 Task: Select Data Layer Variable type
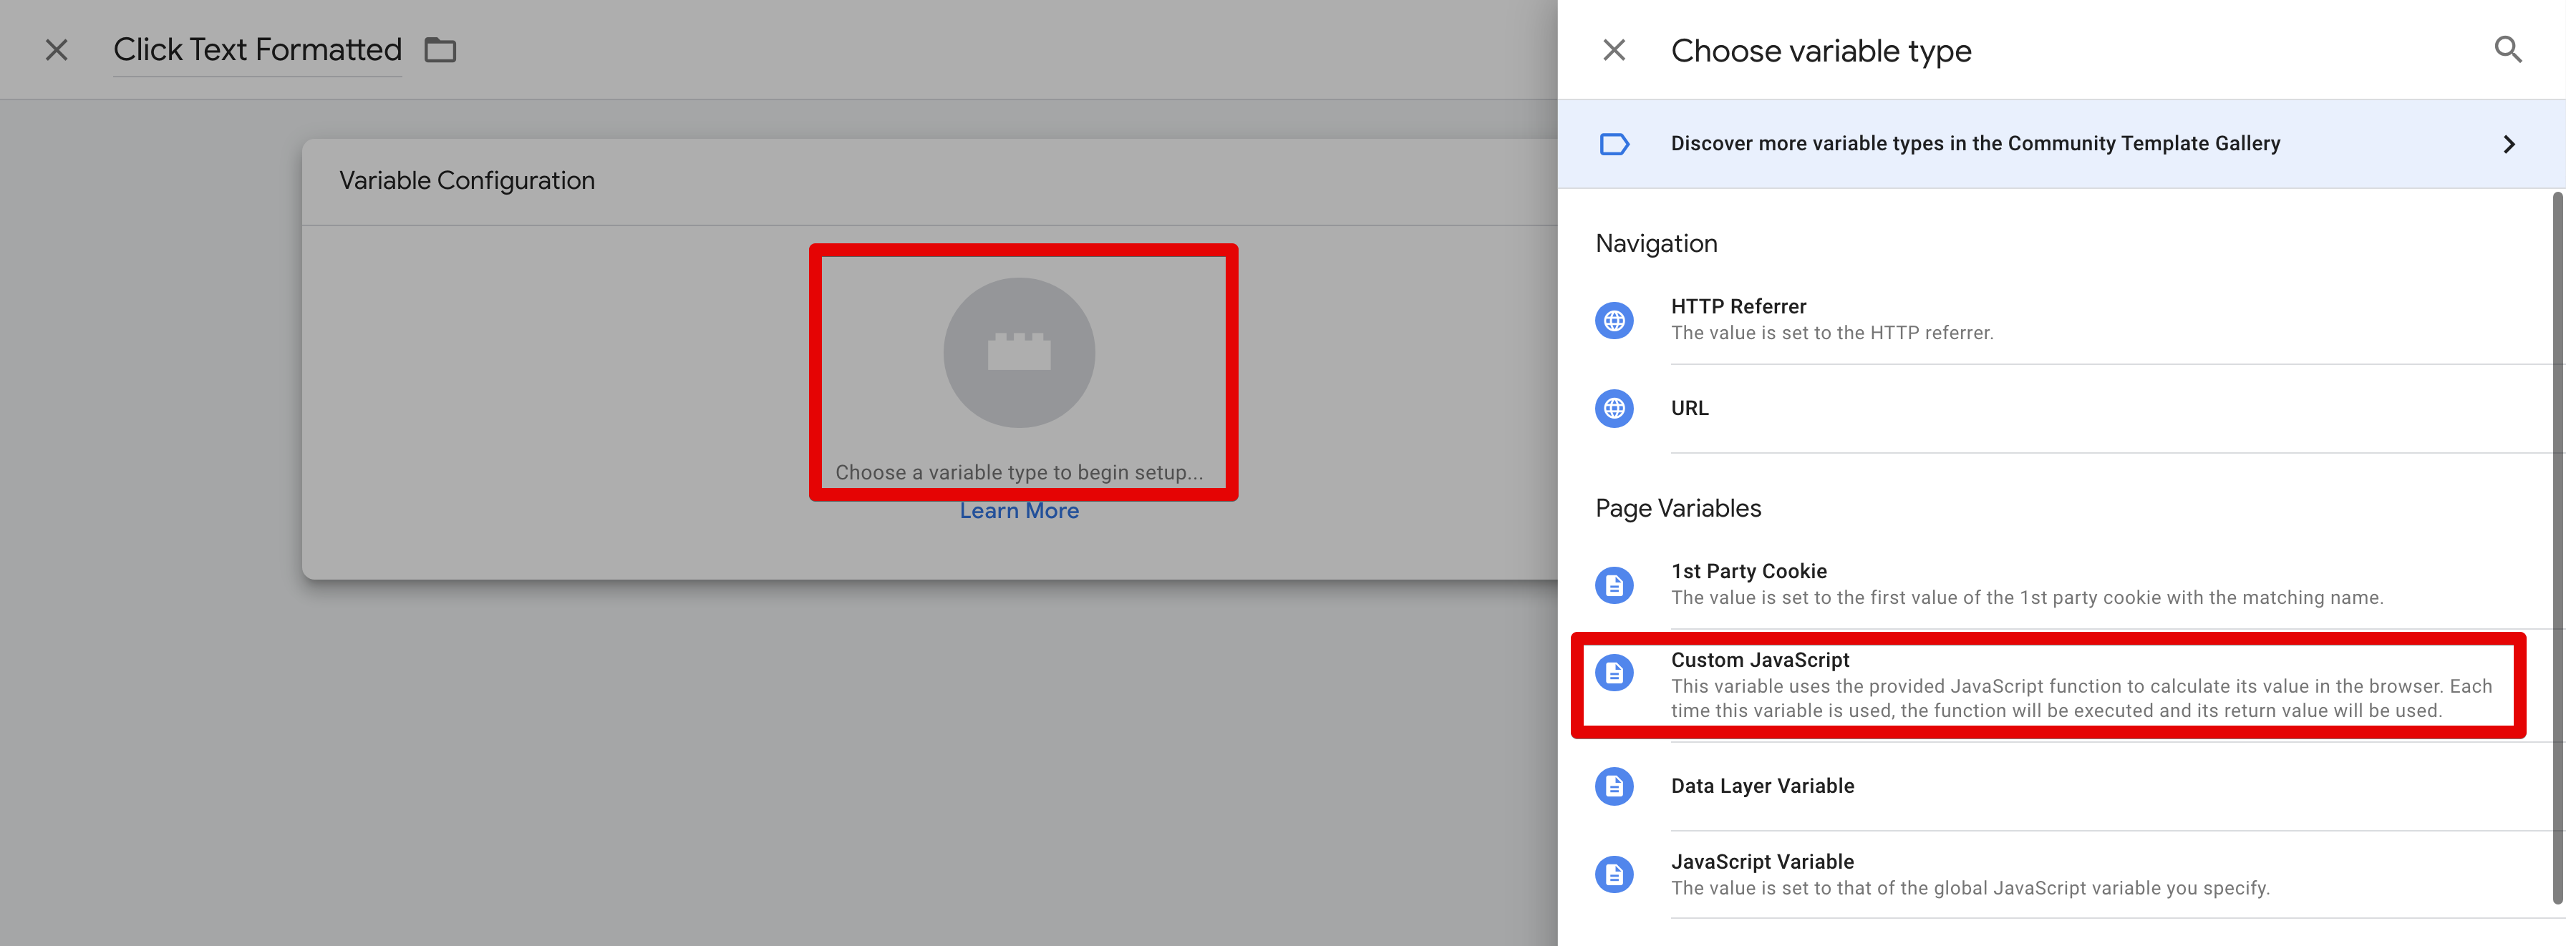tap(2061, 786)
